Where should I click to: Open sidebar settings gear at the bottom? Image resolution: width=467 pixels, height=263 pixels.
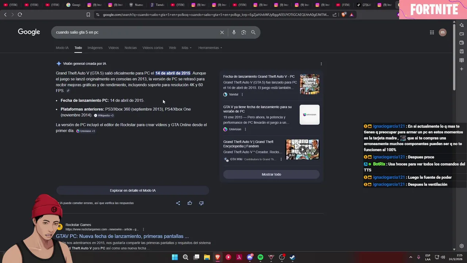tap(462, 246)
